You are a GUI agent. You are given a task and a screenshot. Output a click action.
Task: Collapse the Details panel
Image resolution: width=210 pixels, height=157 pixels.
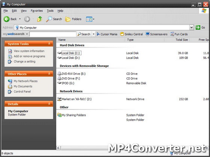tap(49, 104)
